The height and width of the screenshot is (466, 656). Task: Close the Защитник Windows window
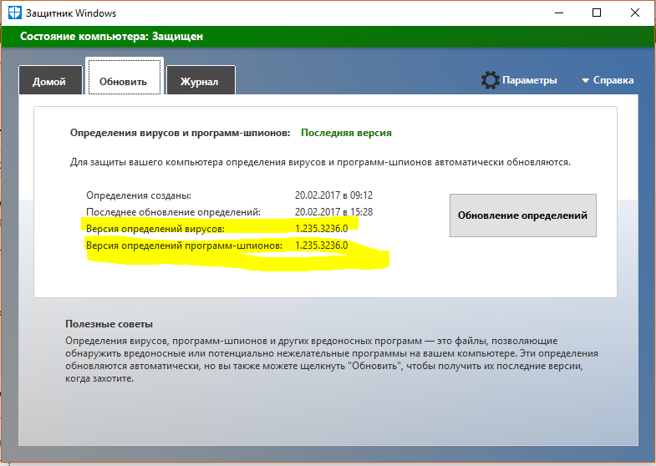(634, 13)
